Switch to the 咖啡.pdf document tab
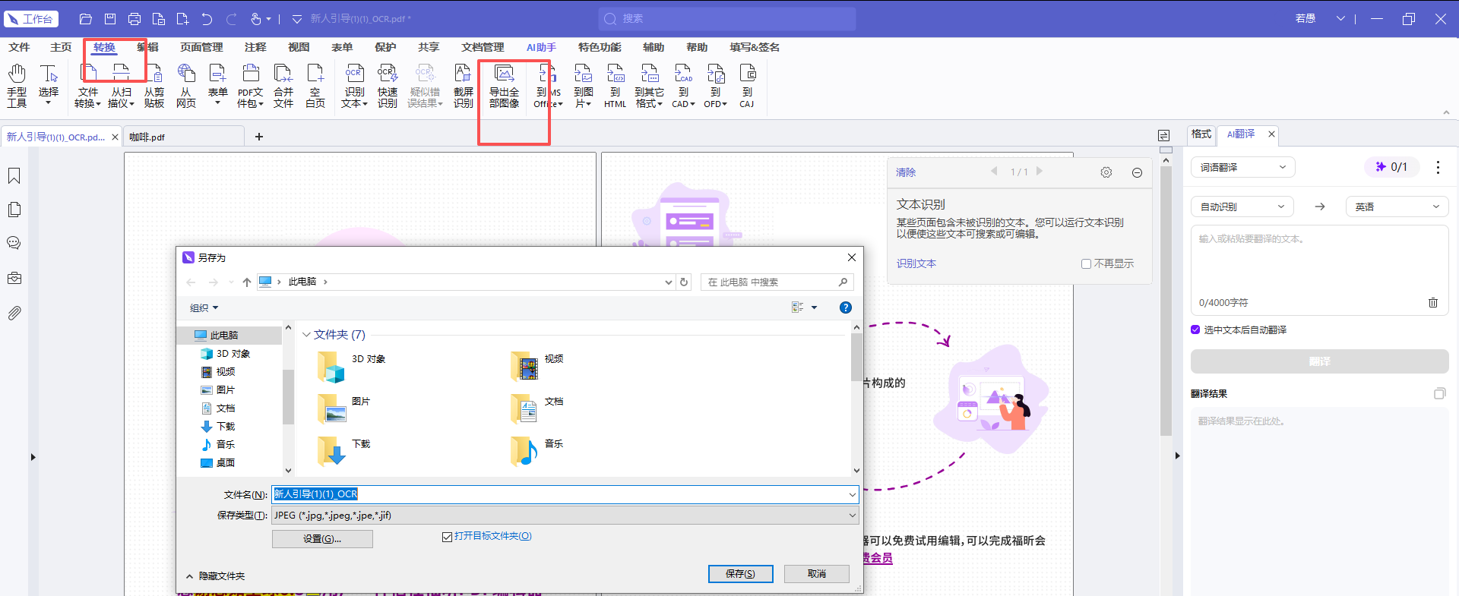 pos(147,137)
